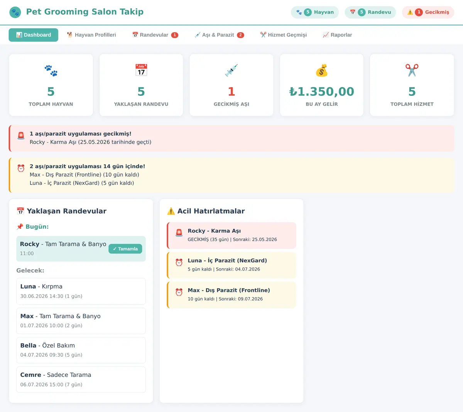
Task: Click the 1 Gecikmiş header badge
Action: (428, 12)
